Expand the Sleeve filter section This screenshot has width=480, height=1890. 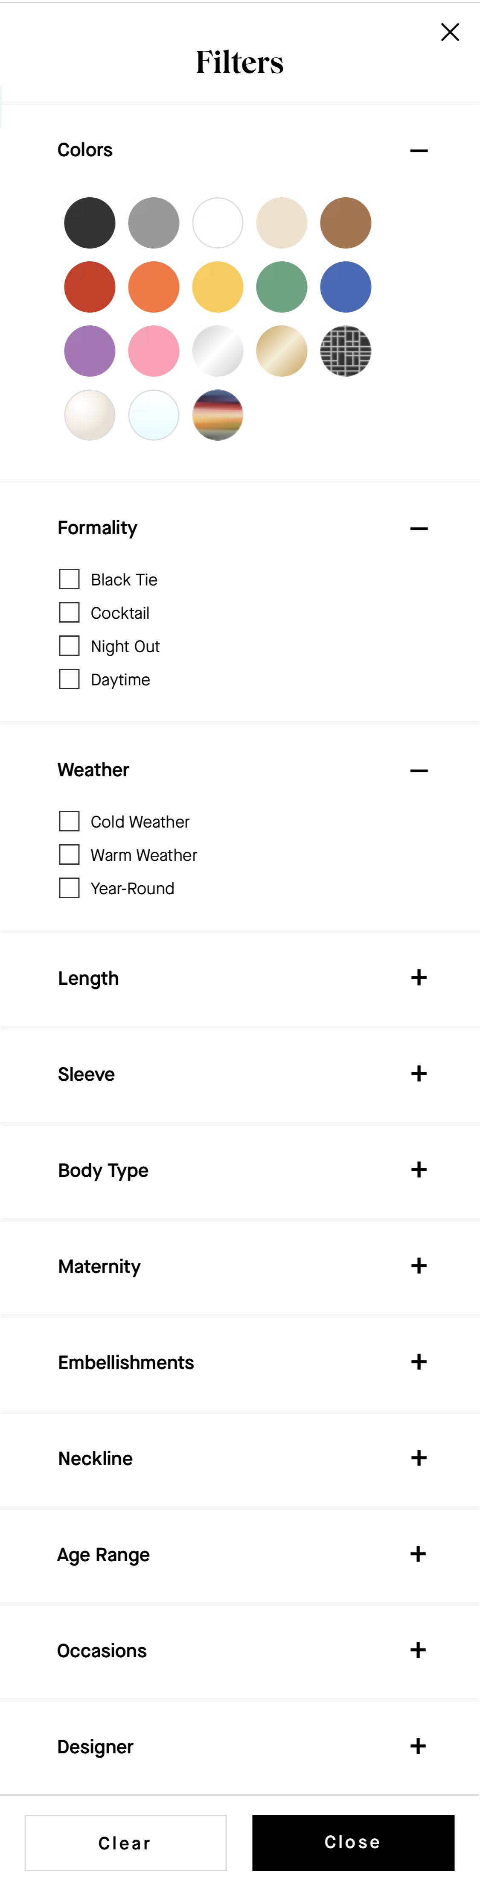click(x=419, y=1074)
